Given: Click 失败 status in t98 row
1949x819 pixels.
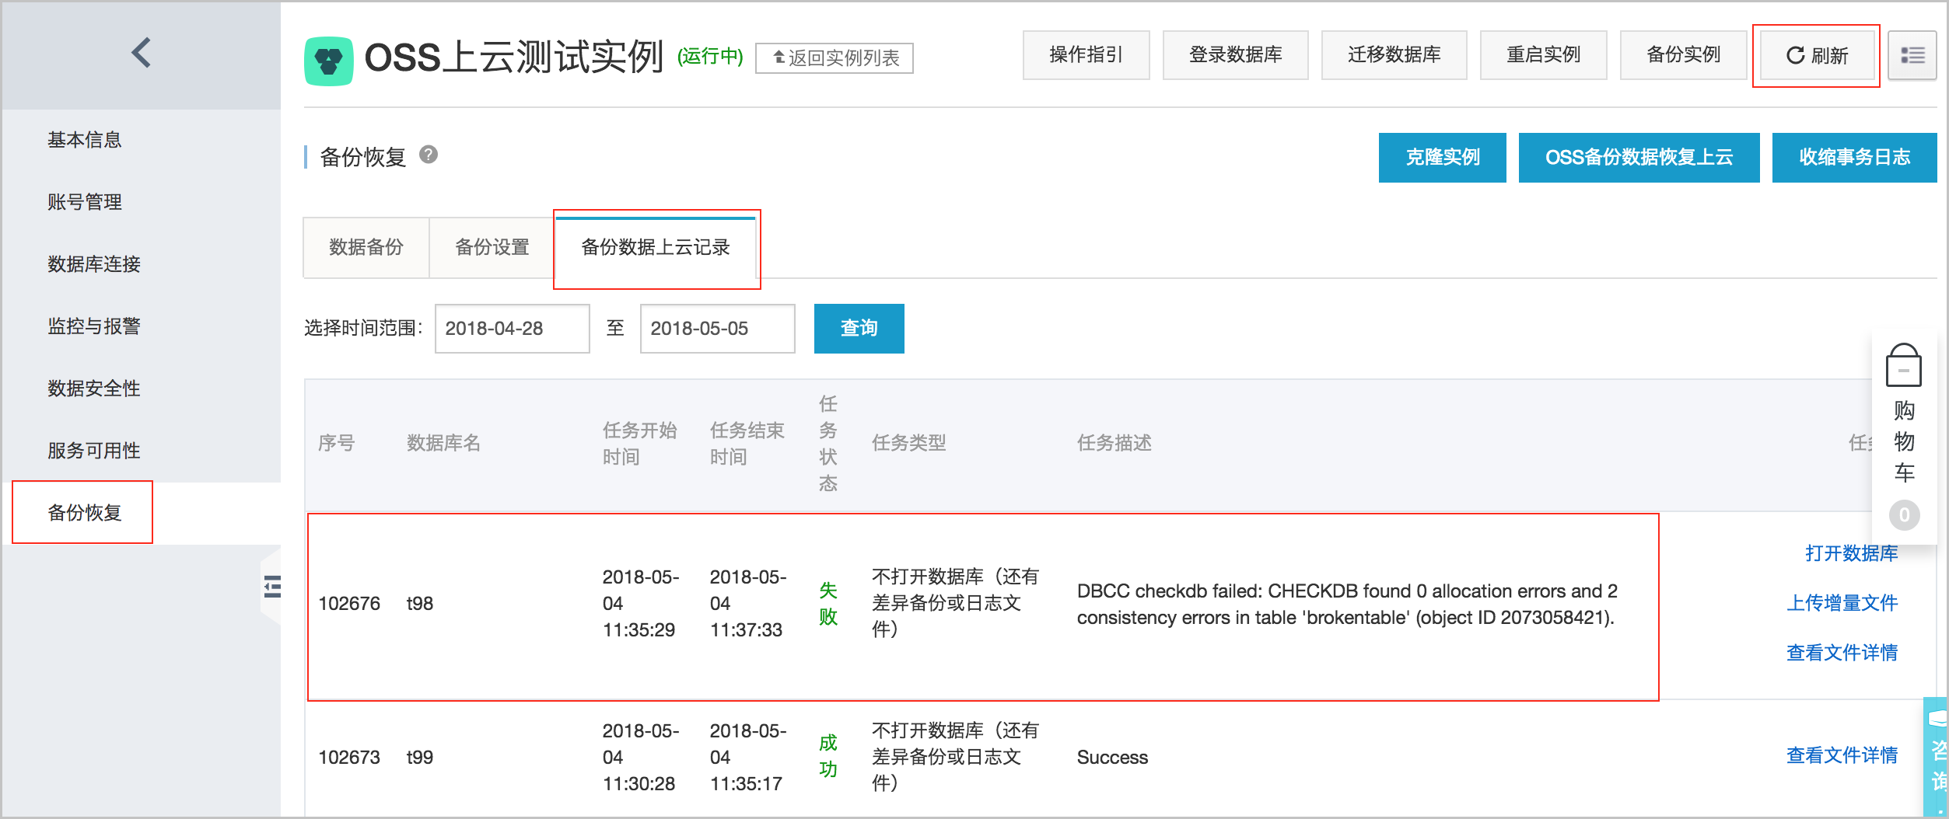Looking at the screenshot, I should (x=828, y=604).
